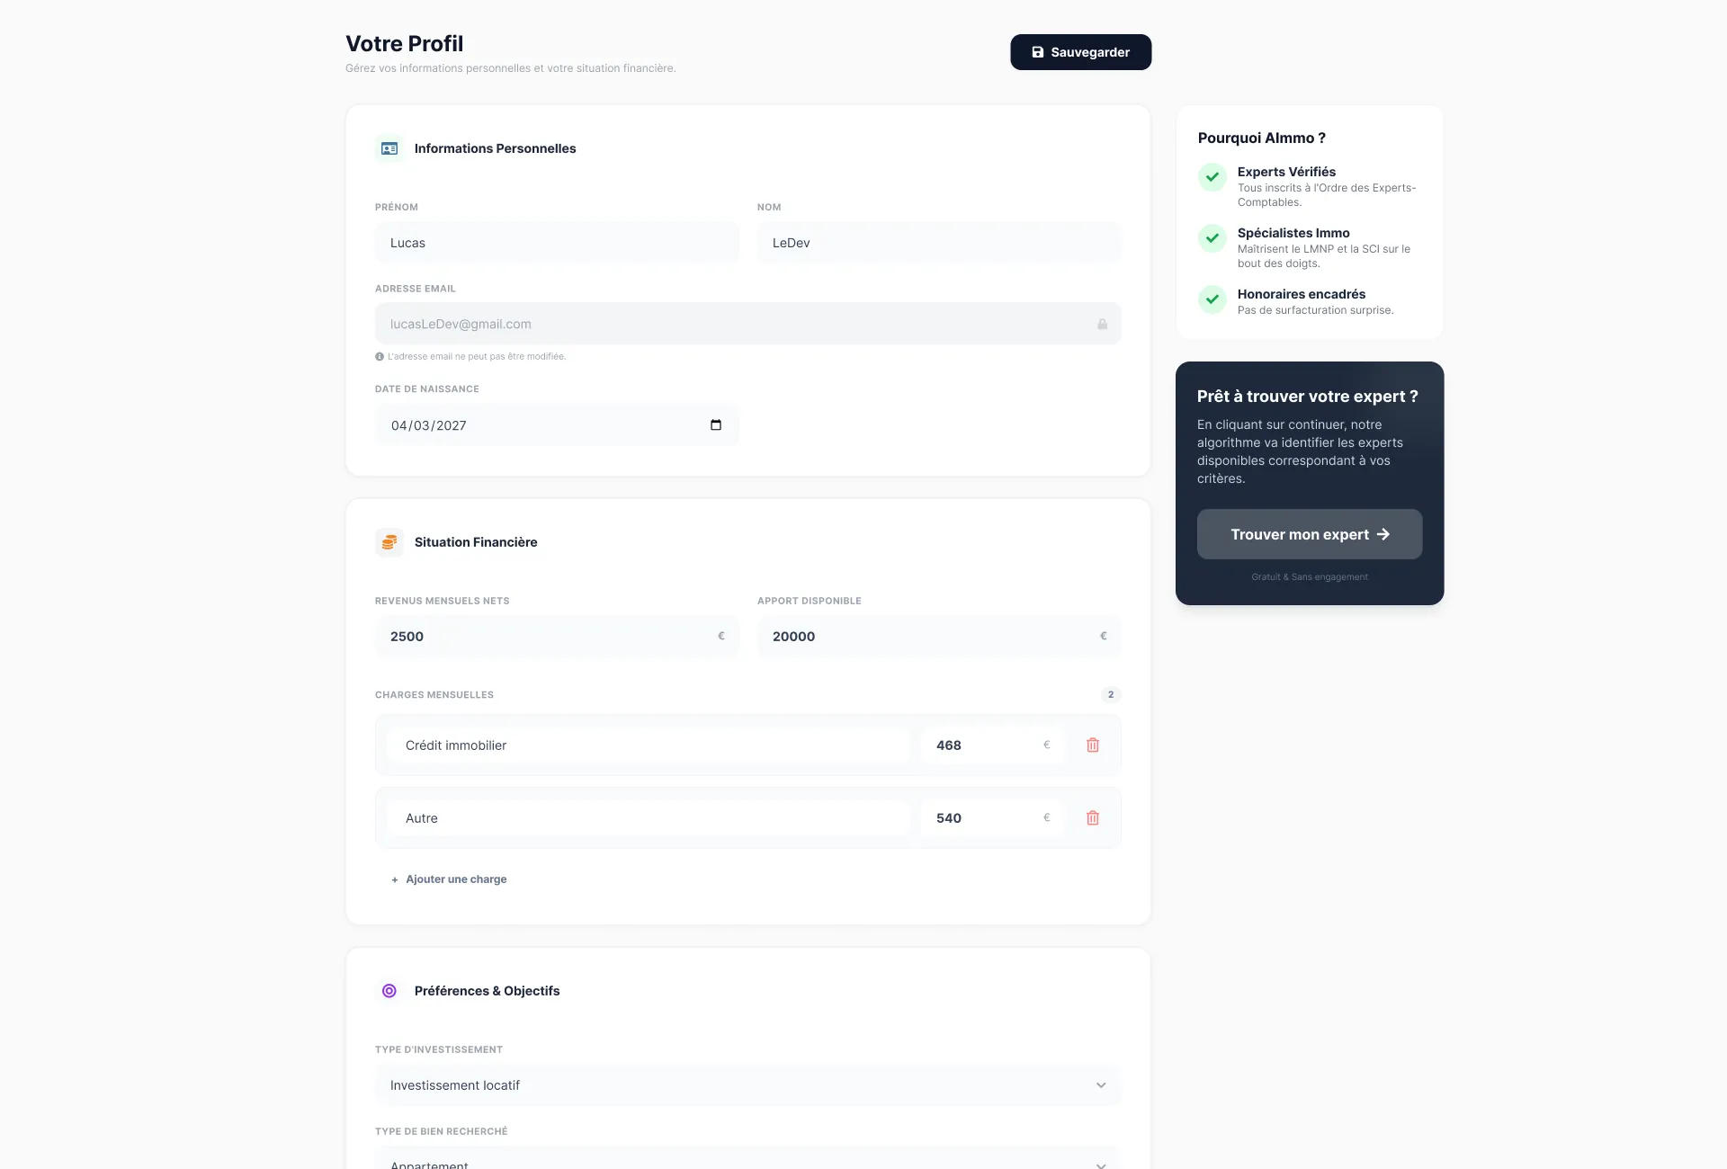The width and height of the screenshot is (1727, 1169).
Task: Click Trouver mon expert button
Action: tap(1310, 534)
